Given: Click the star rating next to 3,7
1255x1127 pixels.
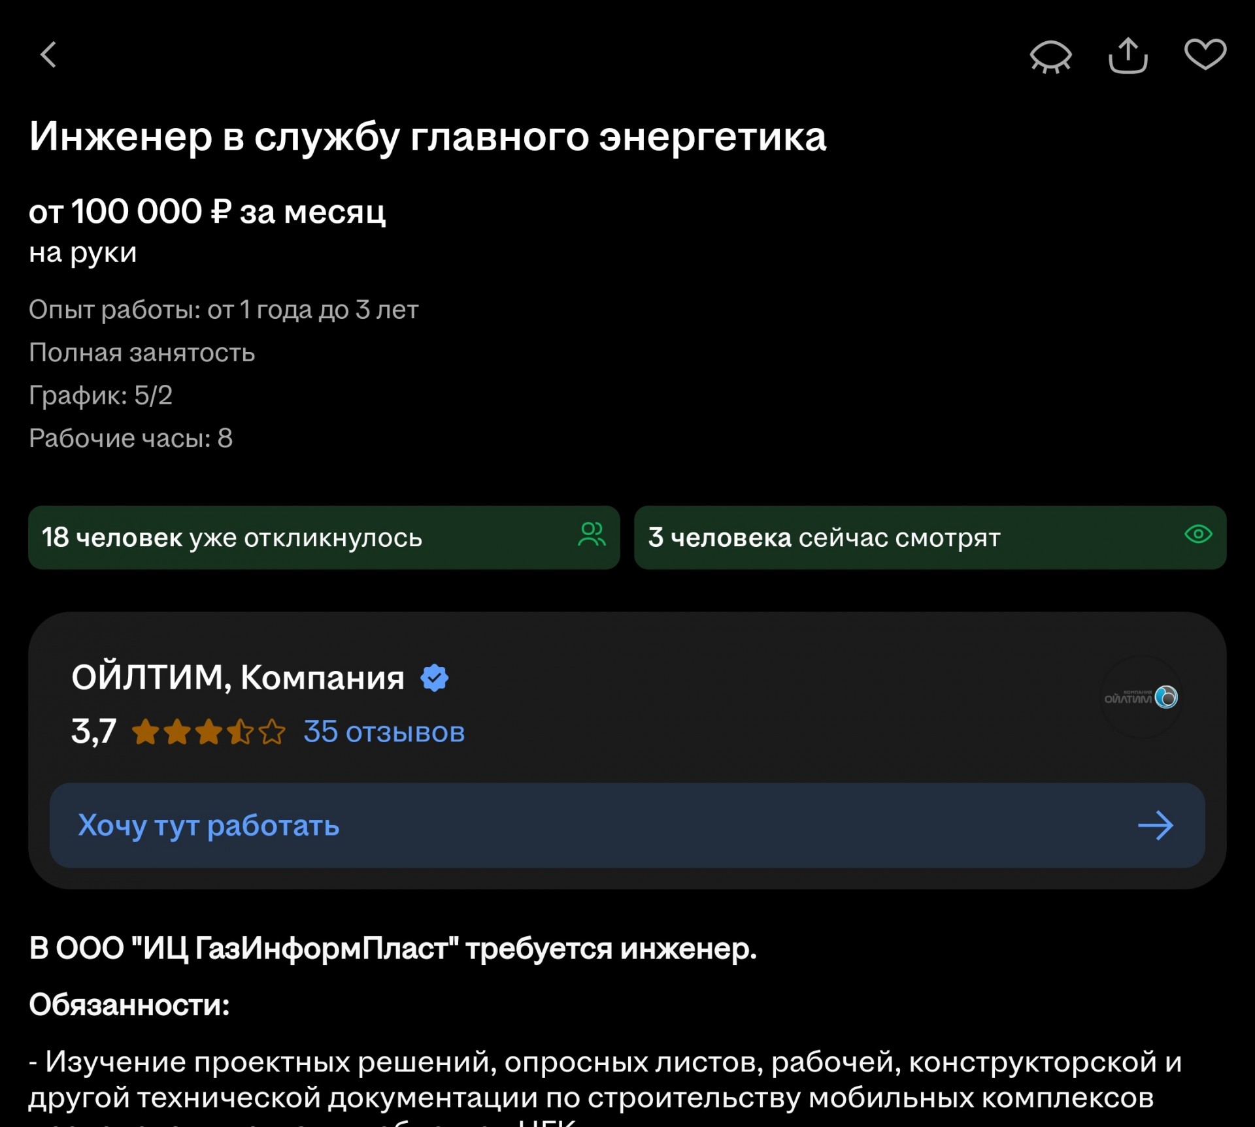Looking at the screenshot, I should pyautogui.click(x=209, y=732).
